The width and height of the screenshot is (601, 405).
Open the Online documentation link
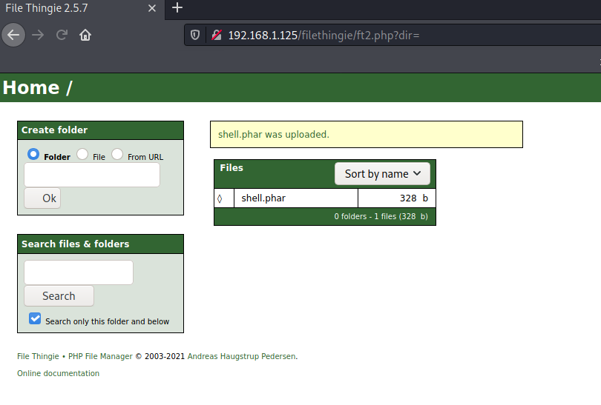click(58, 373)
